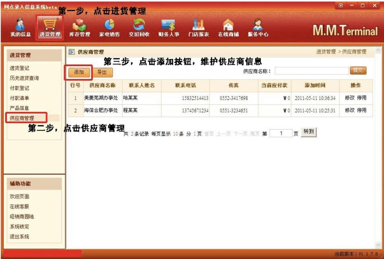Click 传真 column header
The width and height of the screenshot is (384, 259).
(234, 85)
